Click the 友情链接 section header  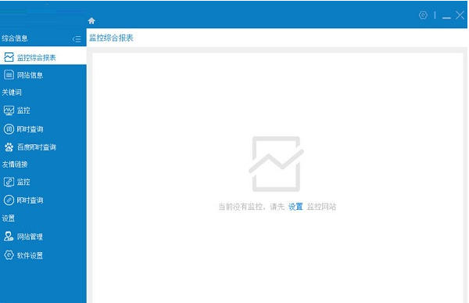click(x=15, y=164)
